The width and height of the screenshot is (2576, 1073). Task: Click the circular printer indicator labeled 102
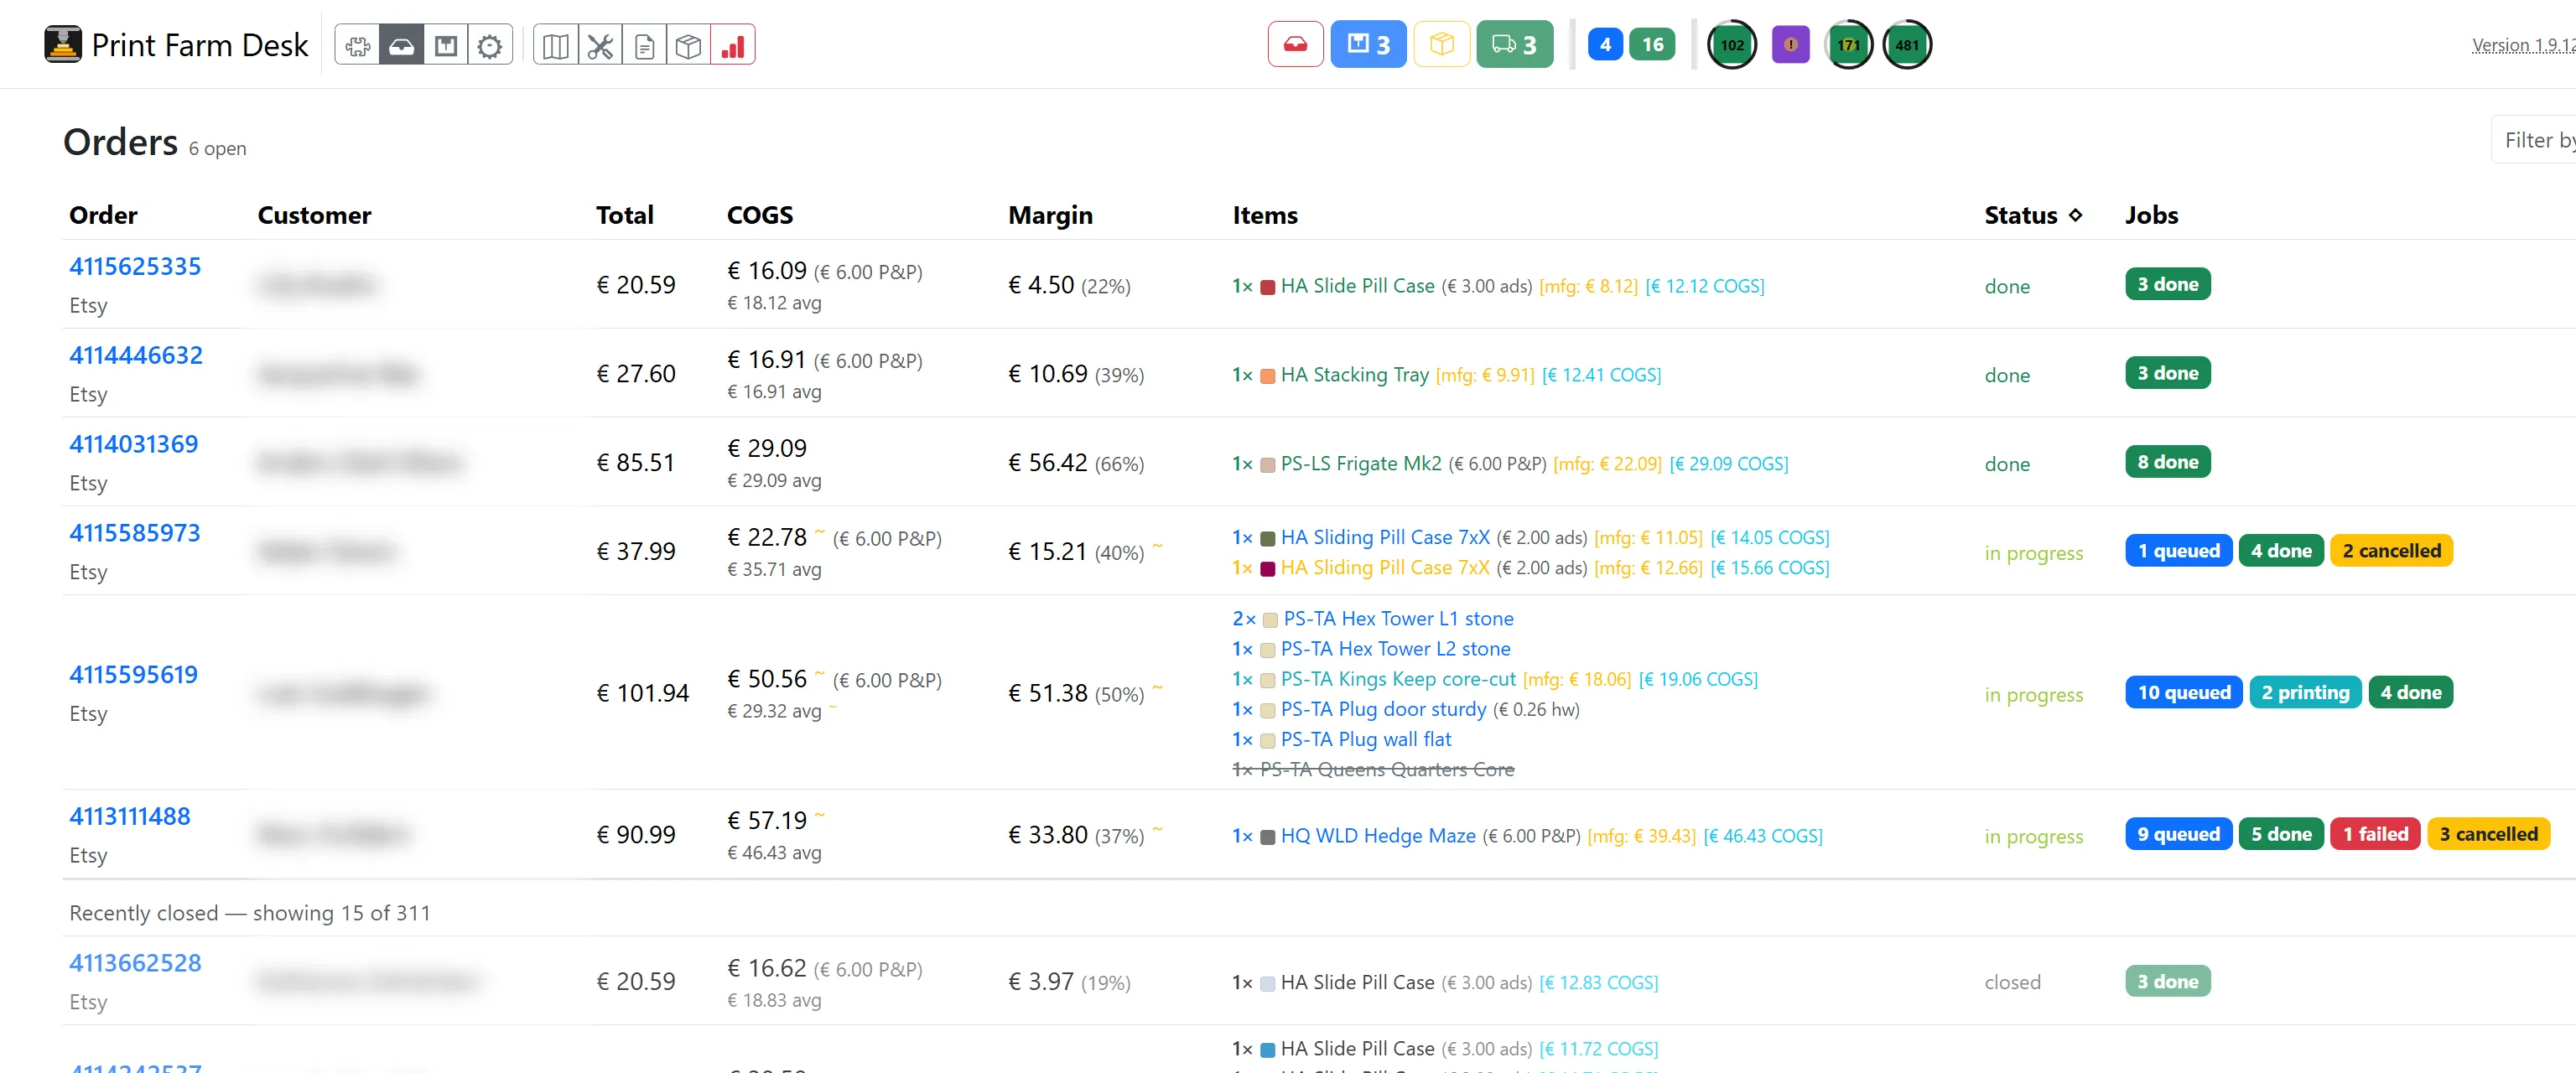(x=1732, y=45)
